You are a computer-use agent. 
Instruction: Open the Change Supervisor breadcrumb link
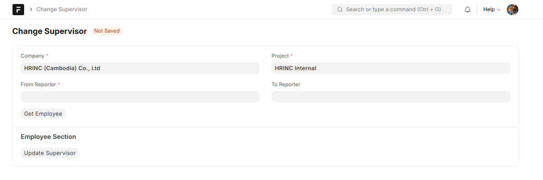click(62, 9)
